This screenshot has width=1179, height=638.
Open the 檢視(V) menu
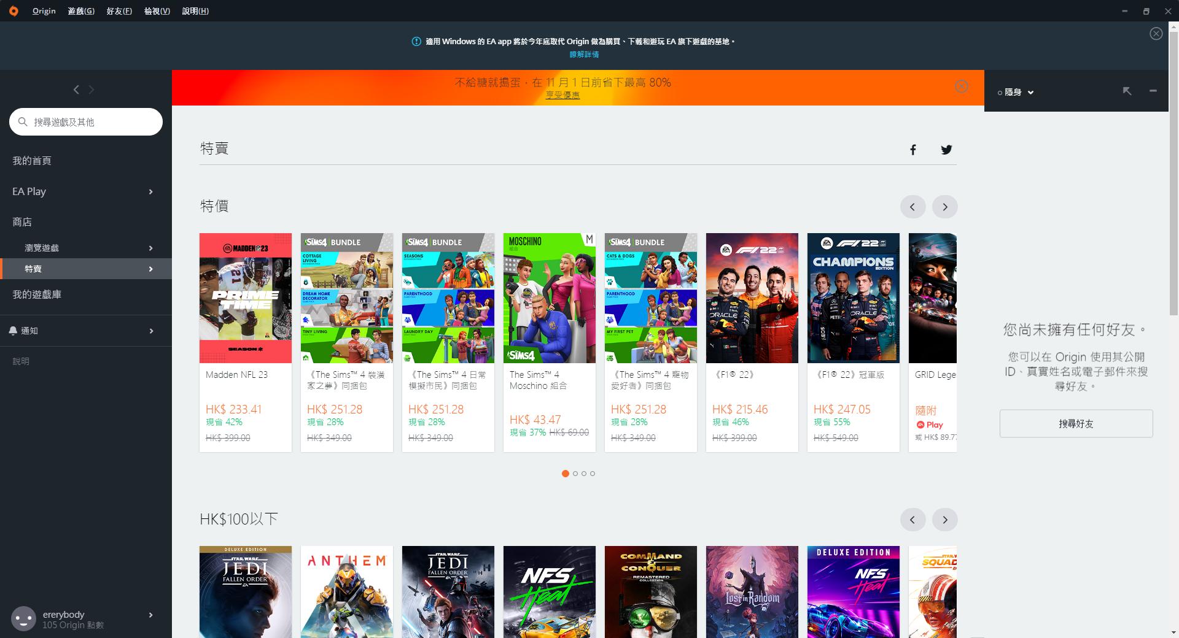tap(157, 11)
